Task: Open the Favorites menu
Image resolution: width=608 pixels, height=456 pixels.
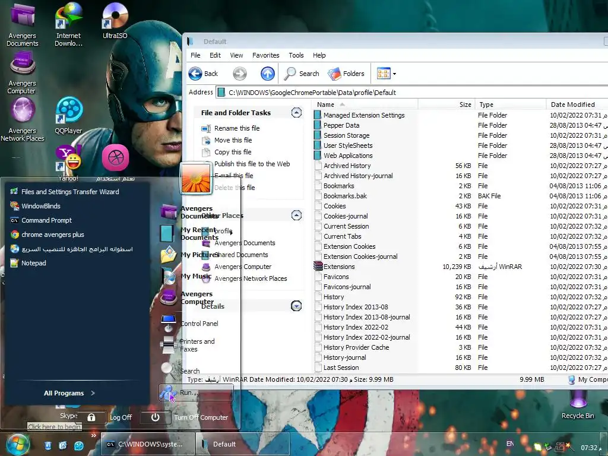Action: [265, 55]
